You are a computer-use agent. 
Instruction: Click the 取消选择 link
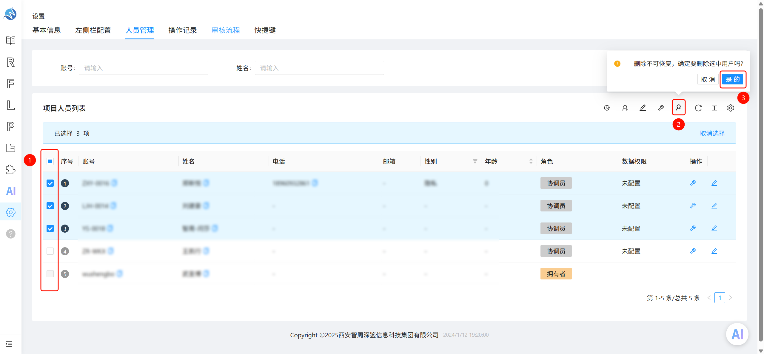[x=712, y=133]
